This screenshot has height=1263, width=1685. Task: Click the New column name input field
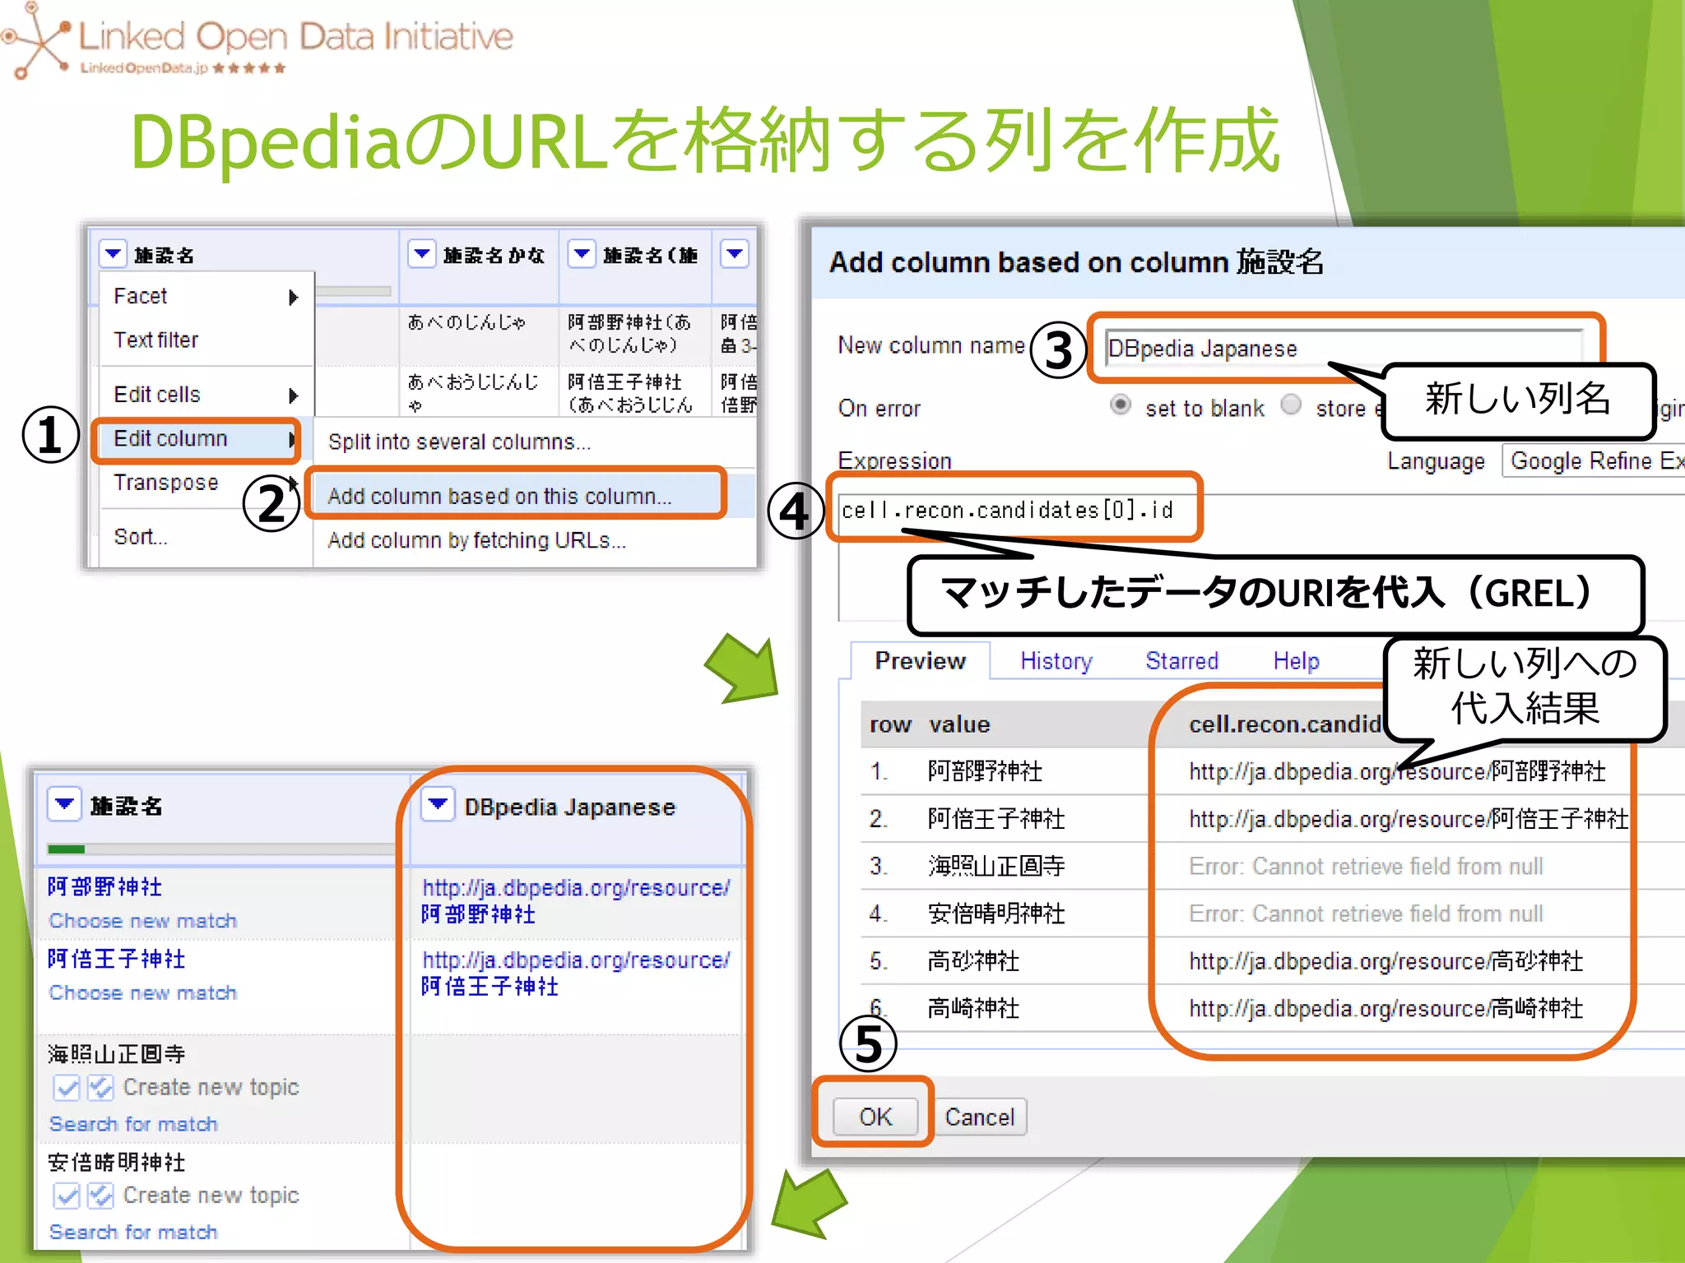pyautogui.click(x=1344, y=349)
